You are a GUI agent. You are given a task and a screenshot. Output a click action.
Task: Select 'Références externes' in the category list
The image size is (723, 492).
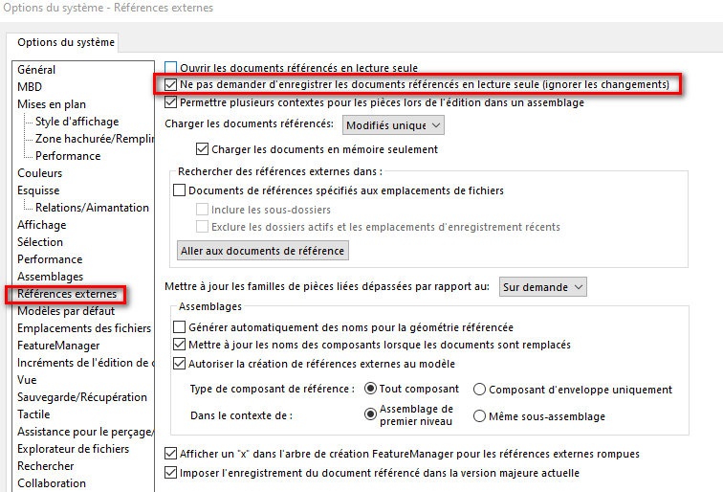[x=67, y=294]
